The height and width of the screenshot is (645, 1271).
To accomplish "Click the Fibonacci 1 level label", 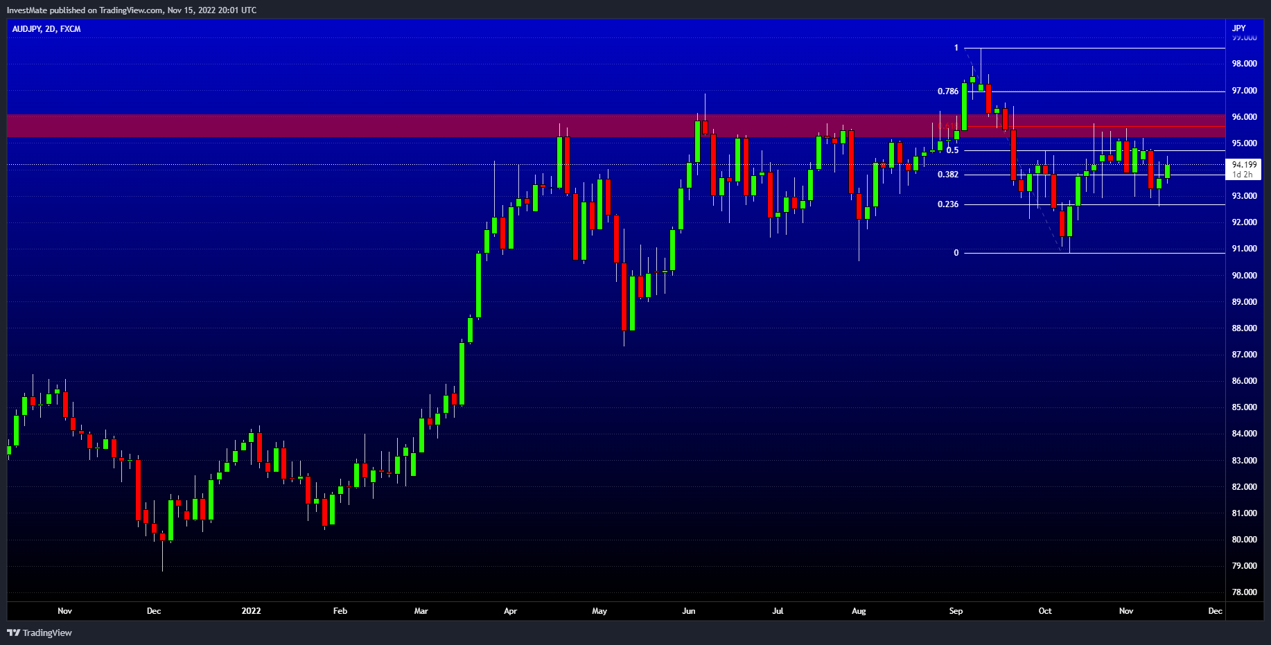I will point(956,48).
